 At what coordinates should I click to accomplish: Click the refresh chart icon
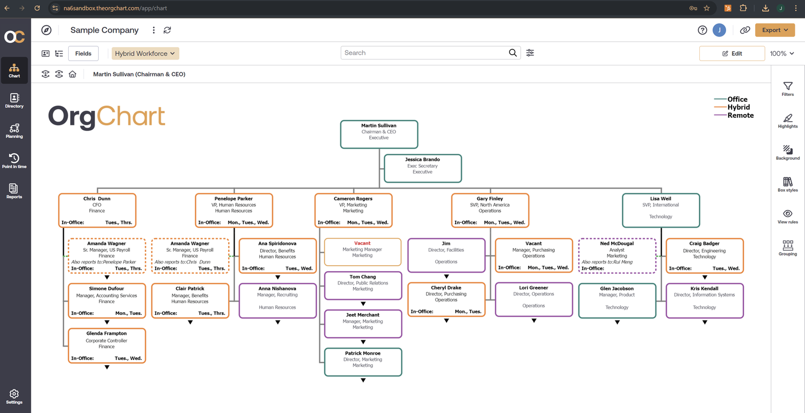click(167, 31)
